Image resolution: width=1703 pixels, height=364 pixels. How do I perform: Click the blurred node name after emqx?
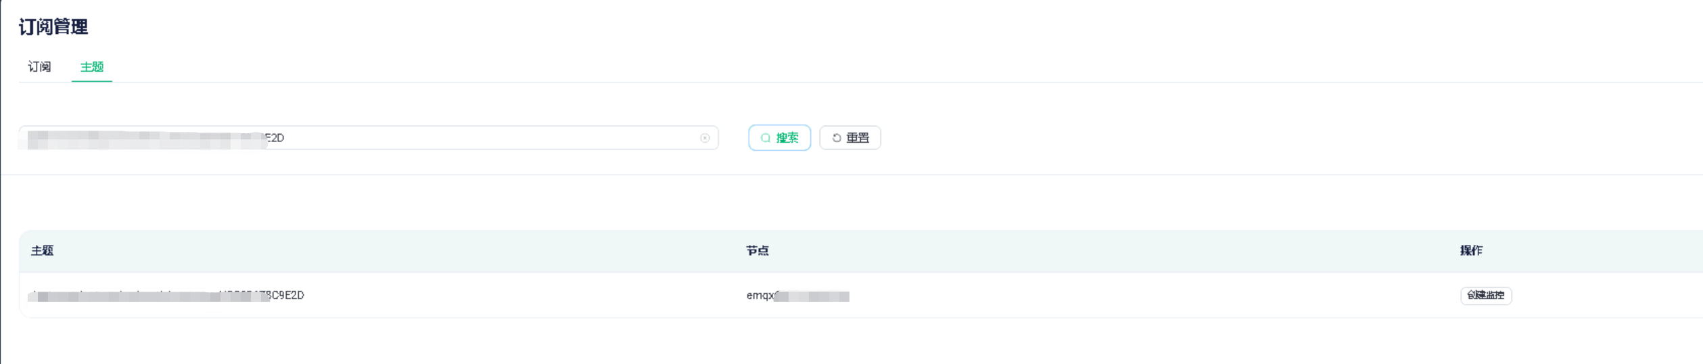coord(813,296)
